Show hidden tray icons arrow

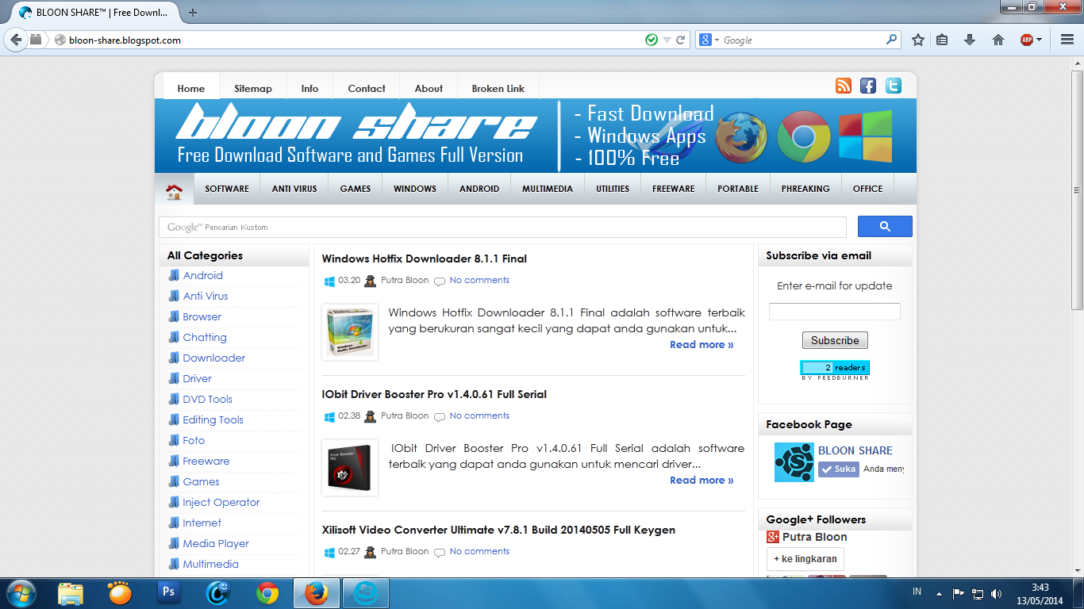click(940, 593)
